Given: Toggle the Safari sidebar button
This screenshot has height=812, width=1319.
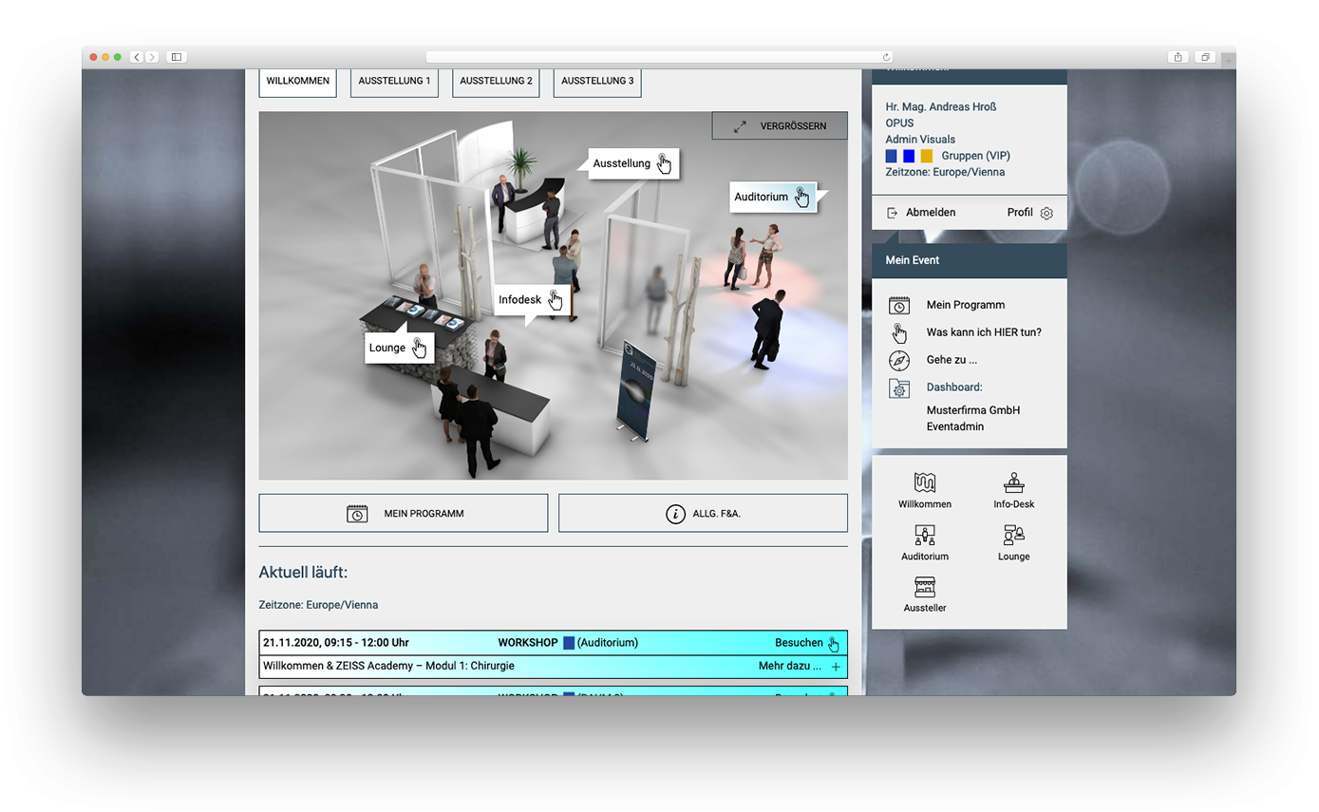Looking at the screenshot, I should (x=176, y=57).
